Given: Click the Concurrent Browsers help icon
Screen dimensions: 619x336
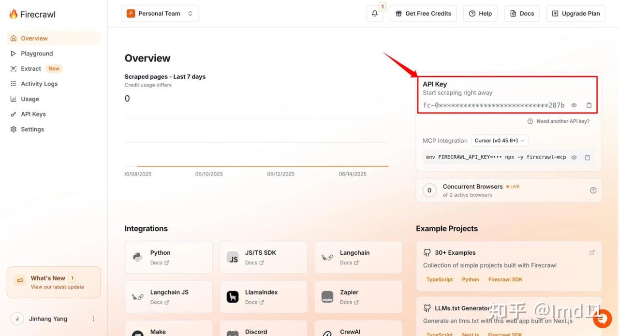Looking at the screenshot, I should [593, 190].
